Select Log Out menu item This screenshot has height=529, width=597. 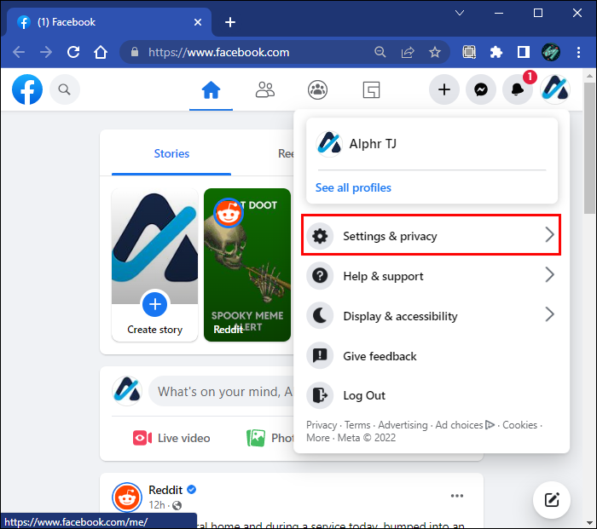pyautogui.click(x=431, y=395)
